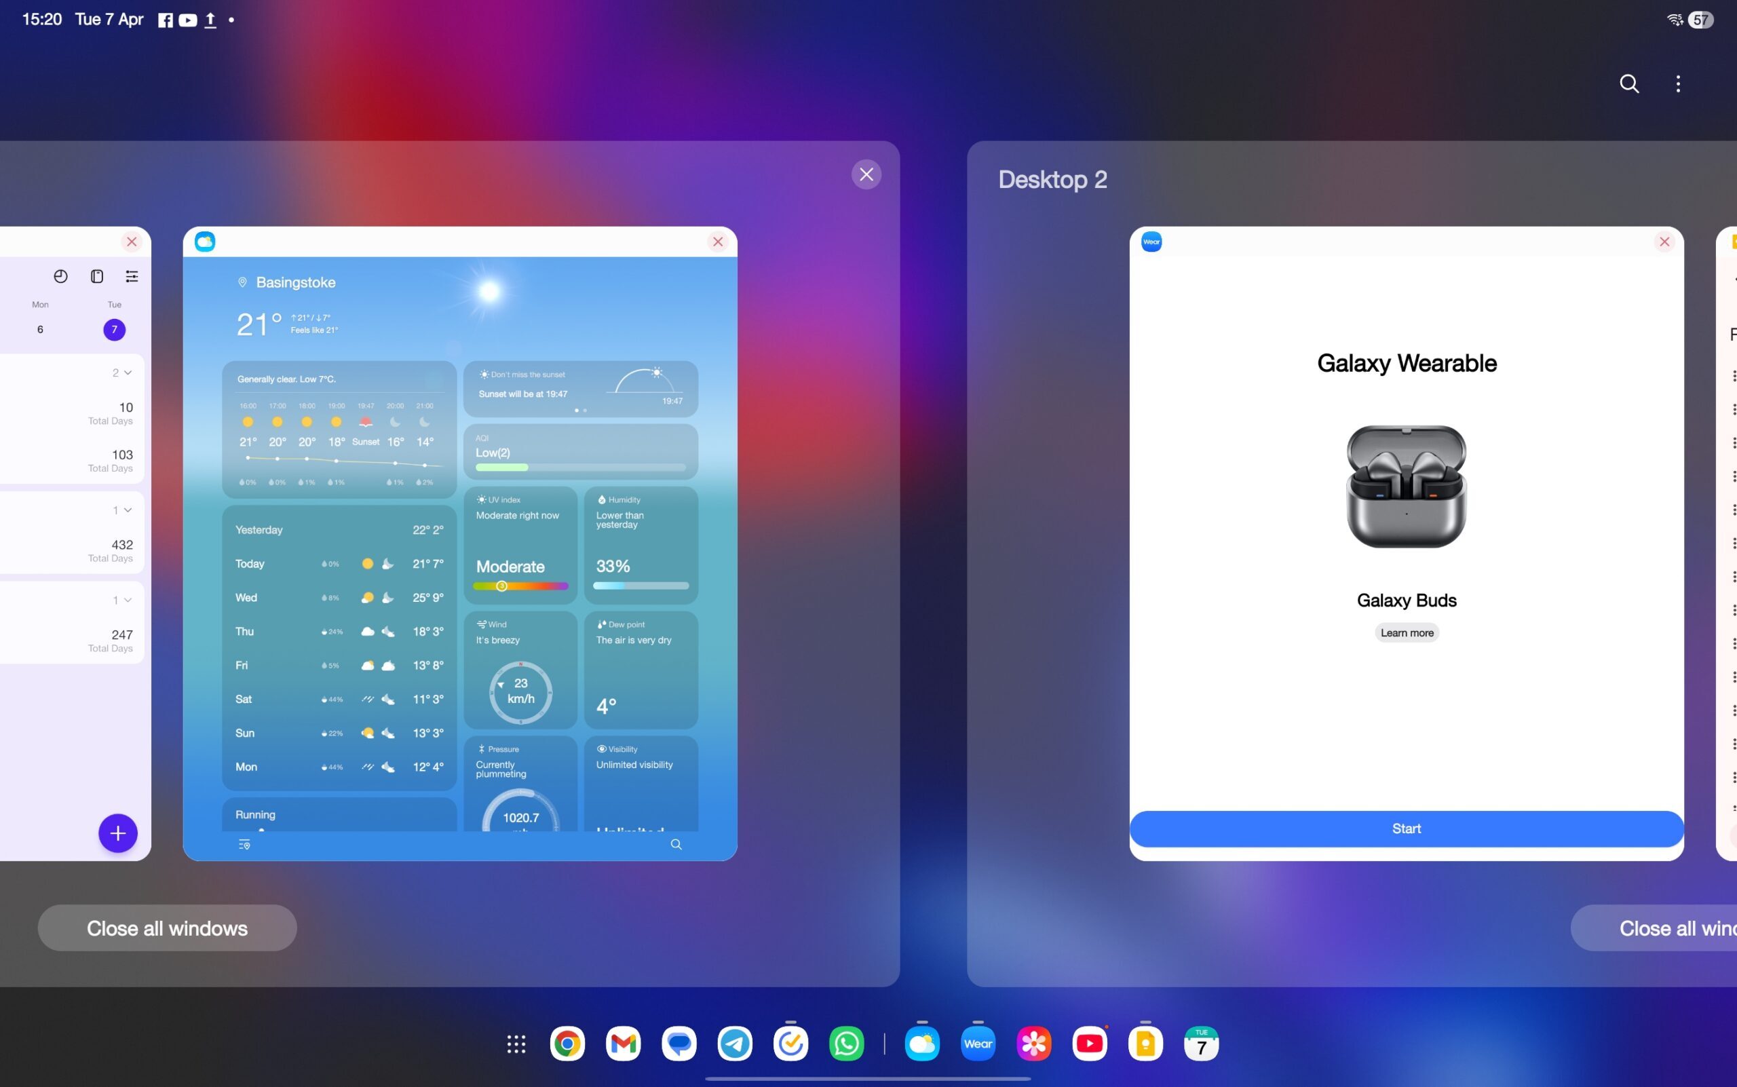Open the pie chart statistics view in the habit app
1737x1087 pixels.
[60, 275]
